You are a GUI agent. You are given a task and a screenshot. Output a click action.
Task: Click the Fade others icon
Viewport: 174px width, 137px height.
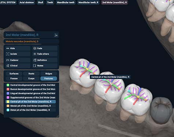[x=35, y=54]
